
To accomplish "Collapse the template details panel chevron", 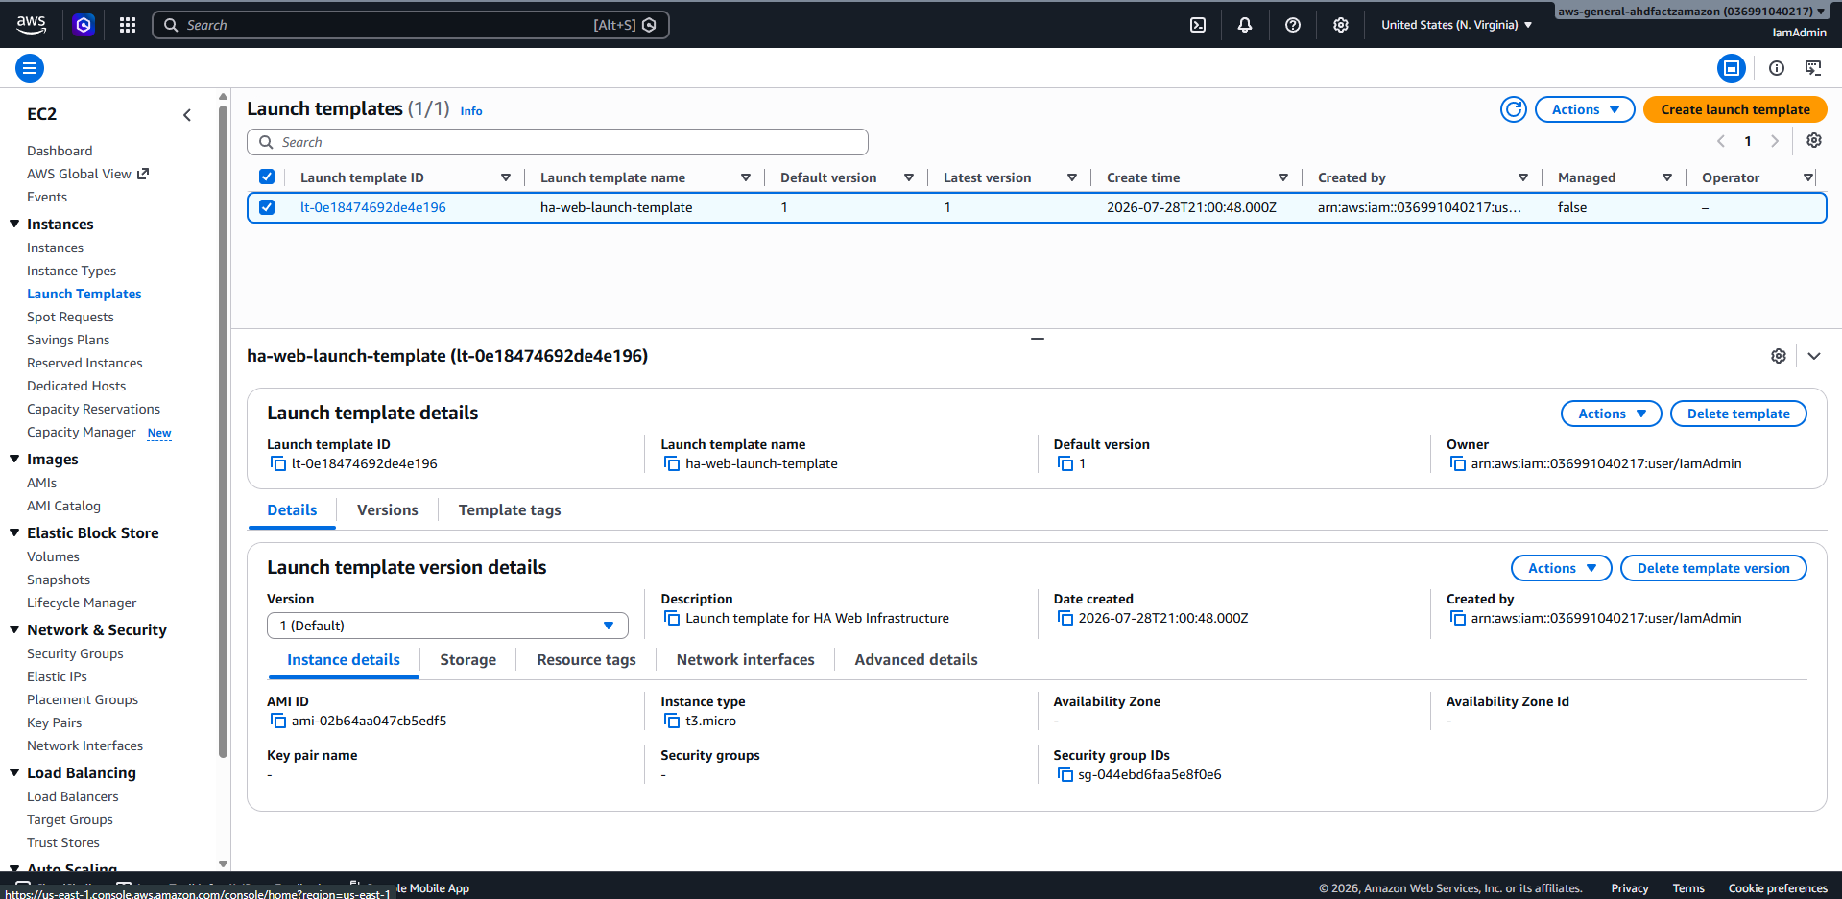I will click(1814, 356).
